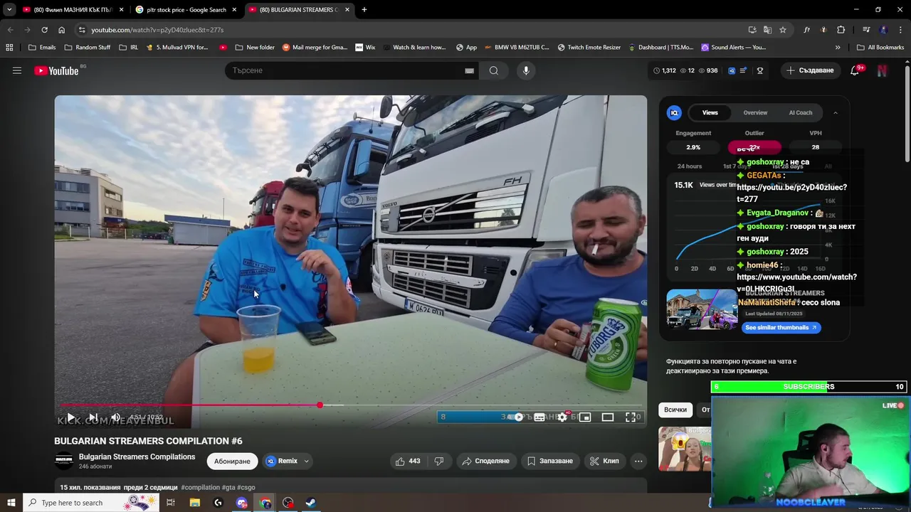Open YouTube notifications bell
911x512 pixels.
pos(855,70)
